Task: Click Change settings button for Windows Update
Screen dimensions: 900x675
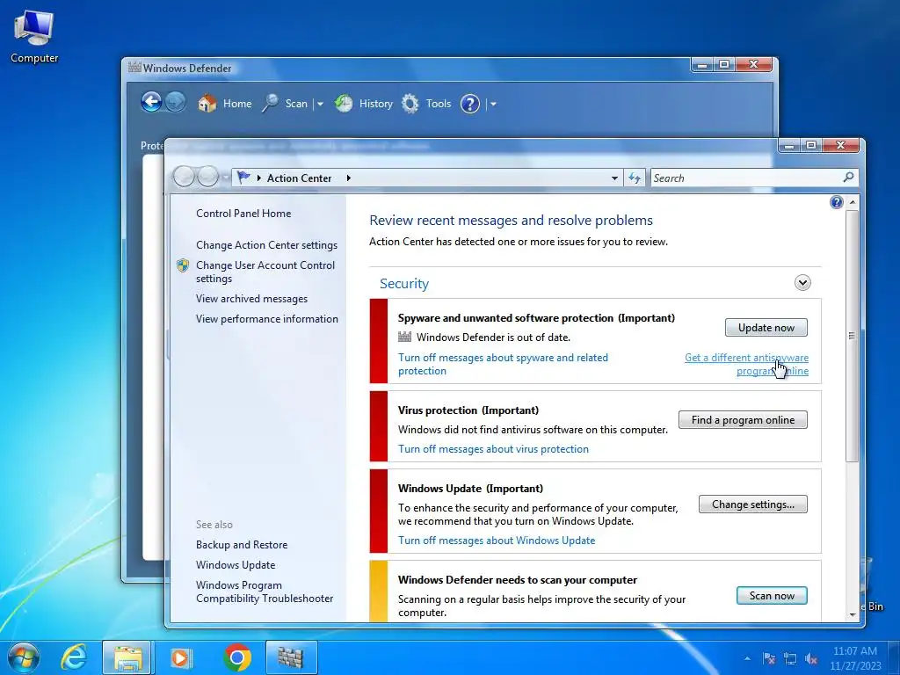Action: (x=753, y=504)
